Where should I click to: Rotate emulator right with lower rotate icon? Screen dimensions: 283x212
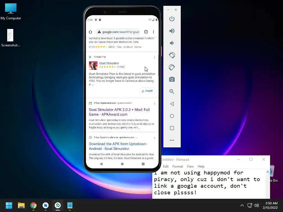coord(172,67)
